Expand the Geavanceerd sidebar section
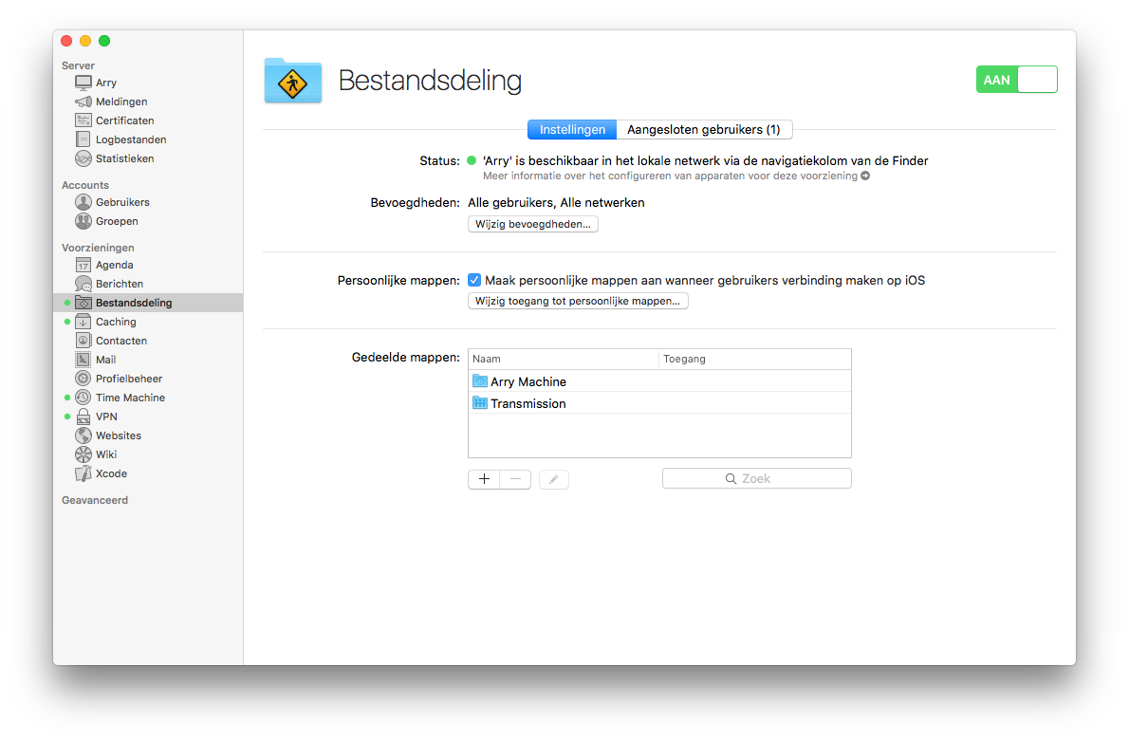 pos(95,500)
